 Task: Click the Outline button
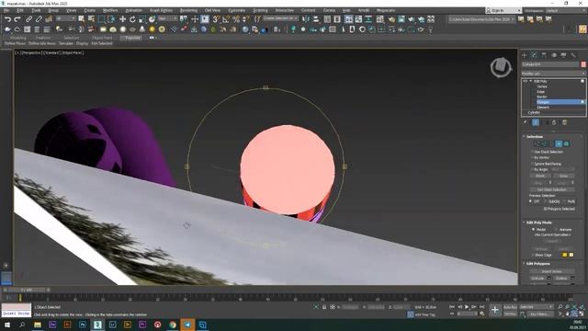561,278
